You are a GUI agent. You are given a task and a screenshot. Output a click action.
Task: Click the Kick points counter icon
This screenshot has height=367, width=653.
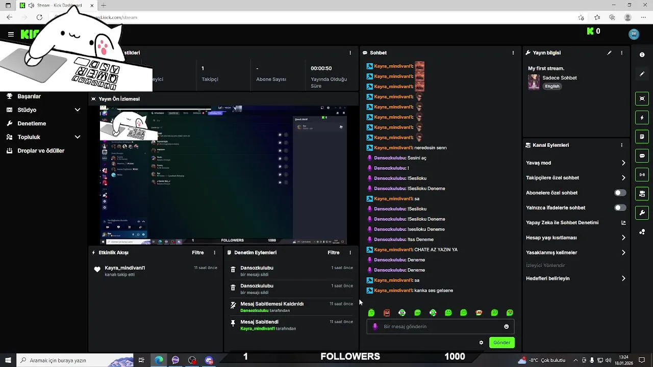[590, 31]
